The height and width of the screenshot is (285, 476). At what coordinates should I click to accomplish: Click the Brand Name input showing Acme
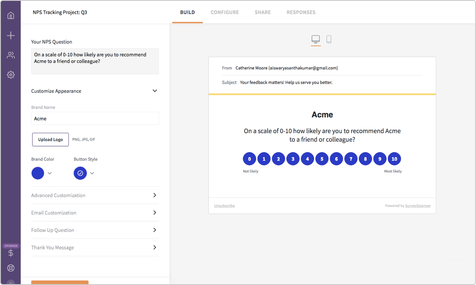pos(95,118)
